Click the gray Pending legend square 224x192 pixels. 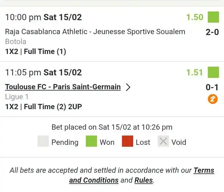(43, 141)
